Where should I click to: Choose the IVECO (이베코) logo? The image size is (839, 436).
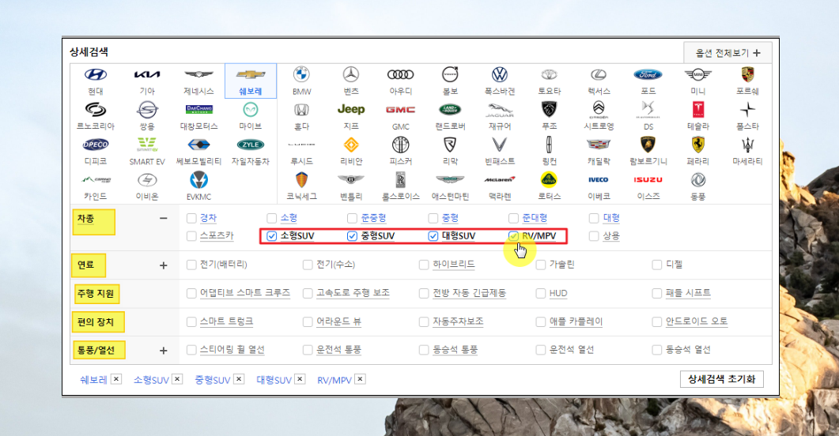[x=599, y=179]
